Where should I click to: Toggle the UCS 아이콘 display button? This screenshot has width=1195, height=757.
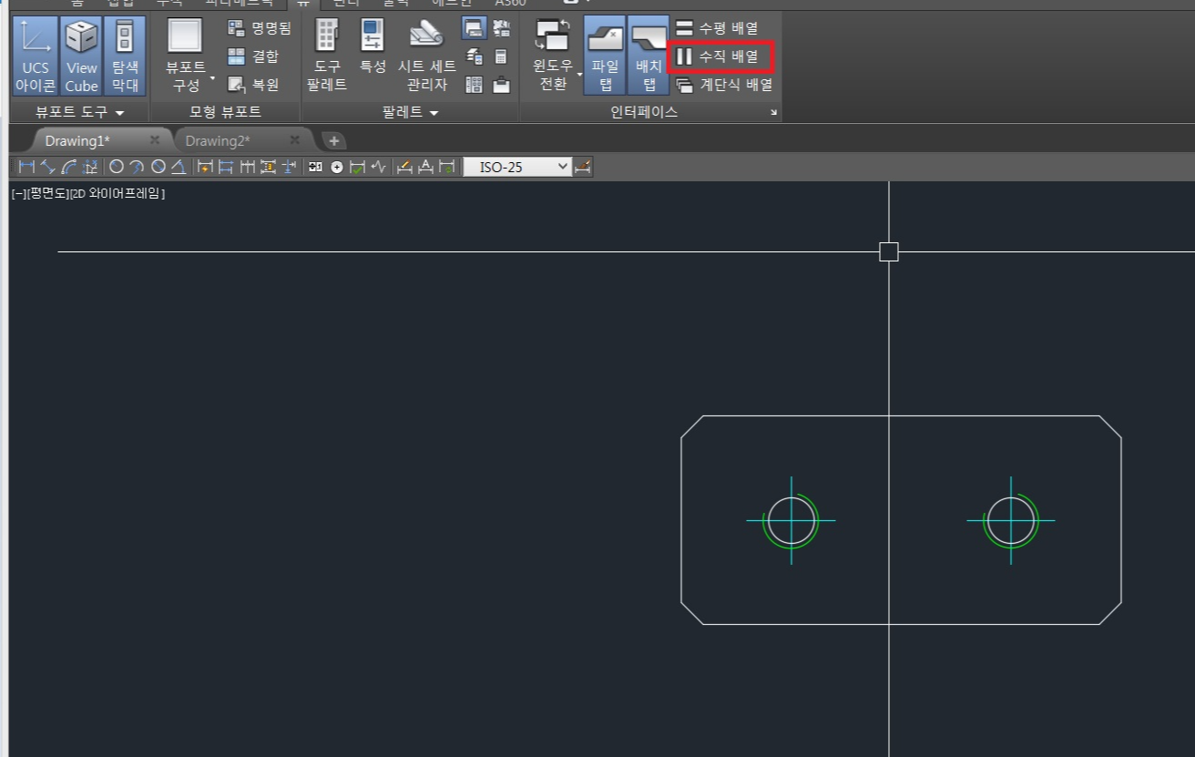[36, 56]
